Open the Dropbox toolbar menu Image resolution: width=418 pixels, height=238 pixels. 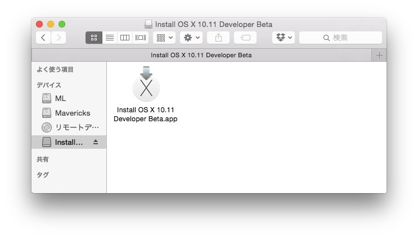coord(284,38)
